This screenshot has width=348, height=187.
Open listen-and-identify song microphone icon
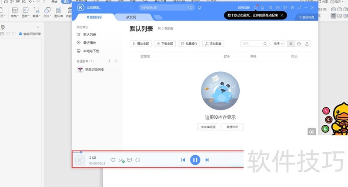(200, 7)
